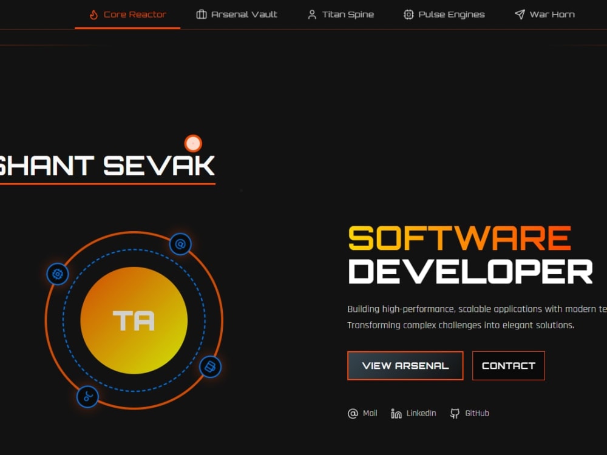Click the LinkedIn logo icon

pyautogui.click(x=396, y=414)
